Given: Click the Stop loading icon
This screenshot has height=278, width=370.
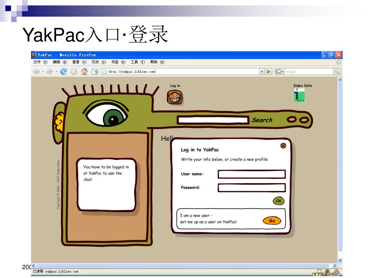Looking at the screenshot, I should pyautogui.click(x=74, y=71).
